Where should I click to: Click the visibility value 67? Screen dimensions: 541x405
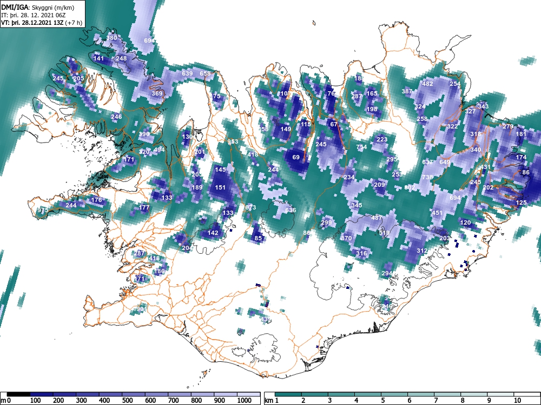click(334, 124)
